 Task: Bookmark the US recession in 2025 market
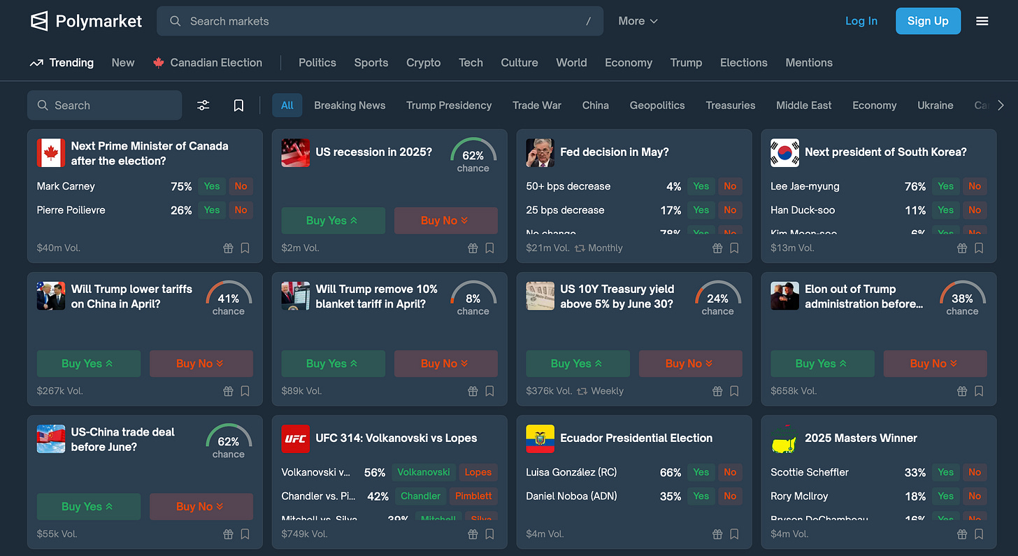coord(489,248)
